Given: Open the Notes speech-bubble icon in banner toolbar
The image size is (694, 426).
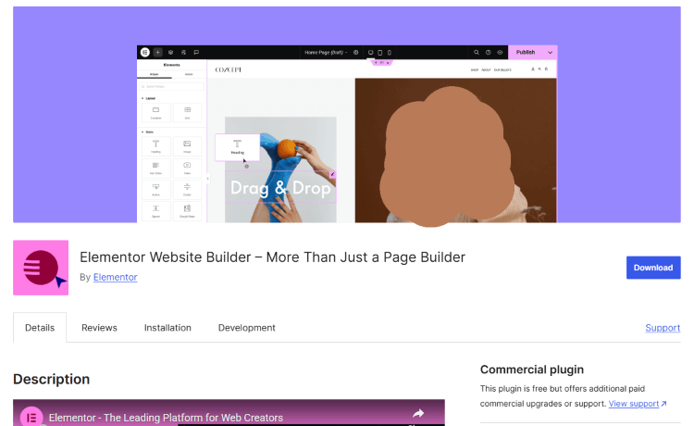Looking at the screenshot, I should (196, 52).
